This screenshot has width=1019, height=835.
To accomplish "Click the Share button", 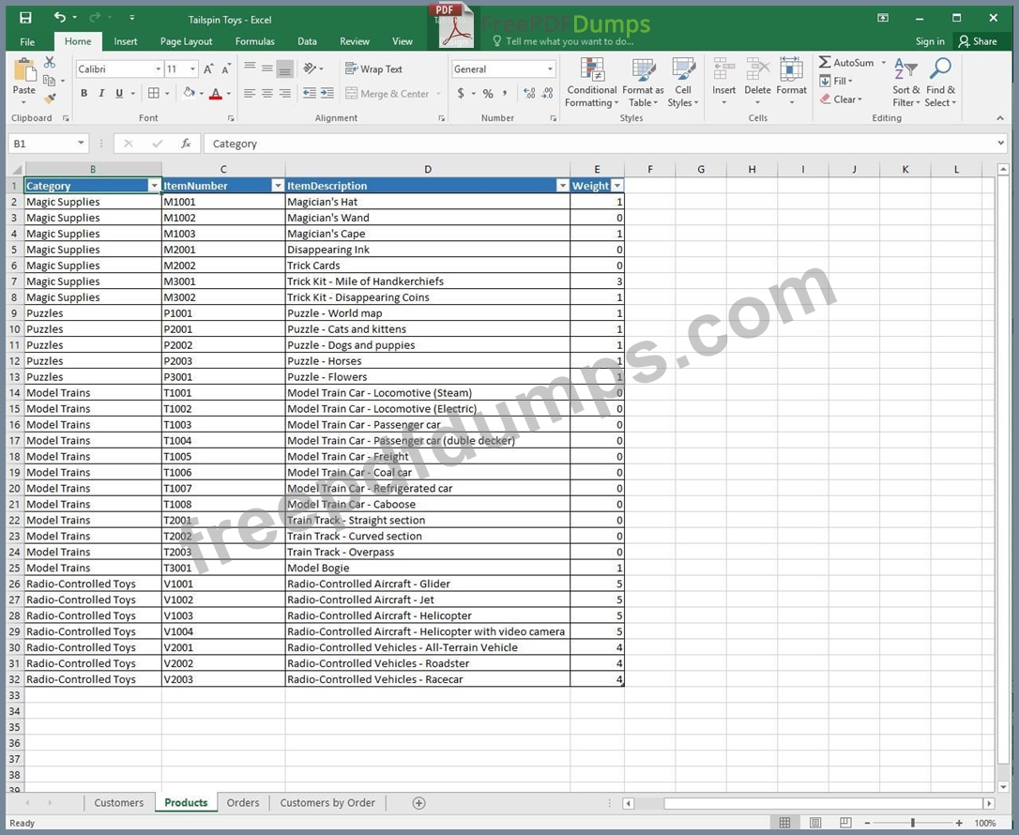I will coord(978,41).
